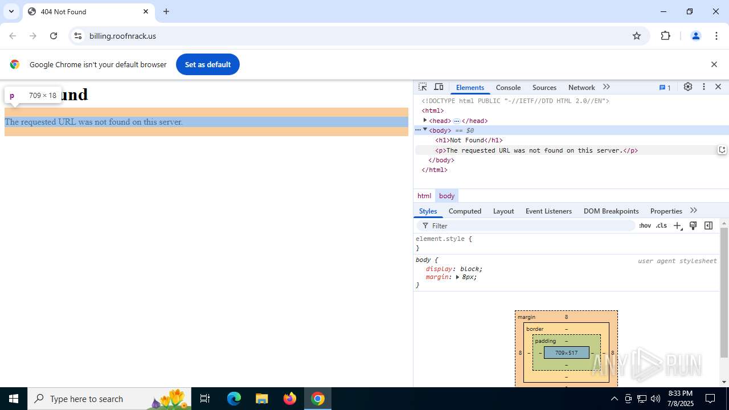Toggle the device toolbar icon
This screenshot has height=410, width=729.
(x=439, y=87)
